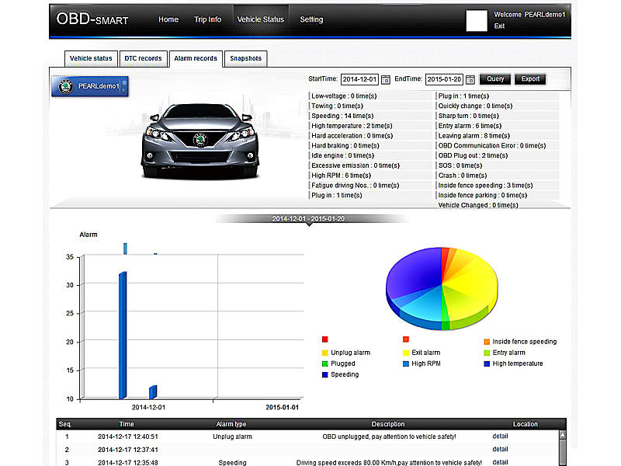Select the Alarm records tab
This screenshot has height=466, width=621.
196,59
